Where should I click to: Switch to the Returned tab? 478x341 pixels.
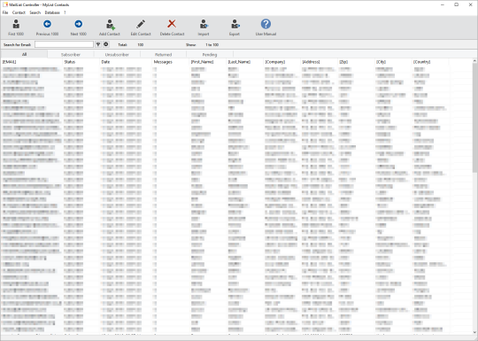[164, 55]
